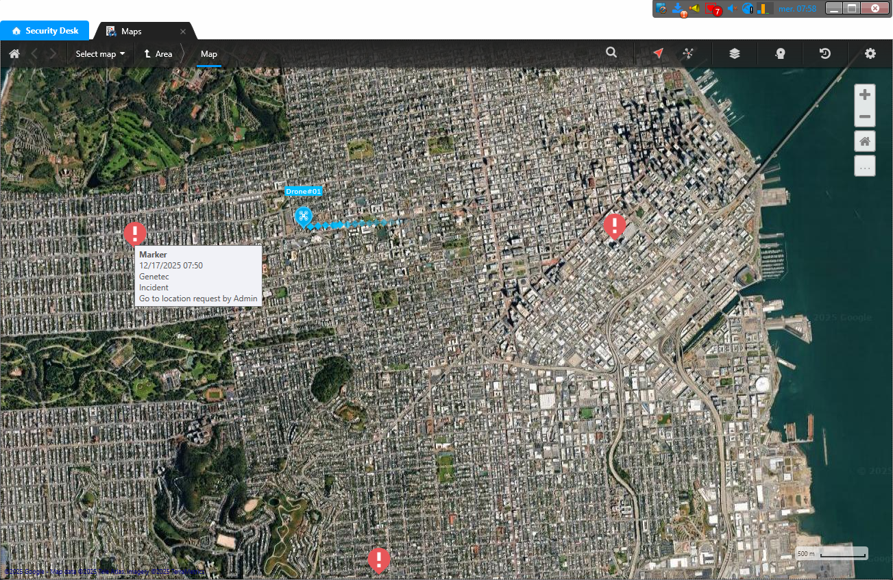Open the Select map dropdown
The image size is (893, 580).
click(x=100, y=54)
